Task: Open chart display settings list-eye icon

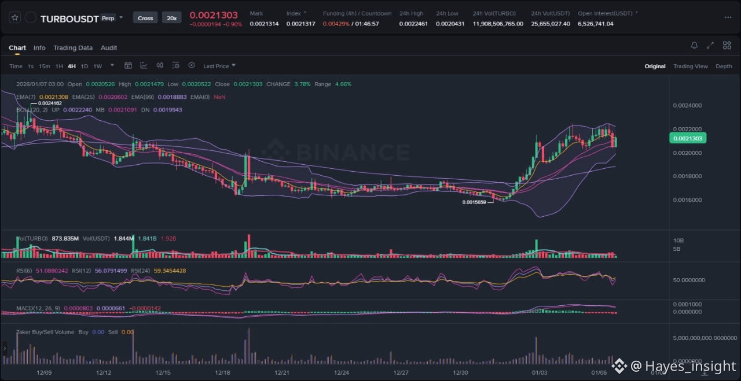Action: 175,66
